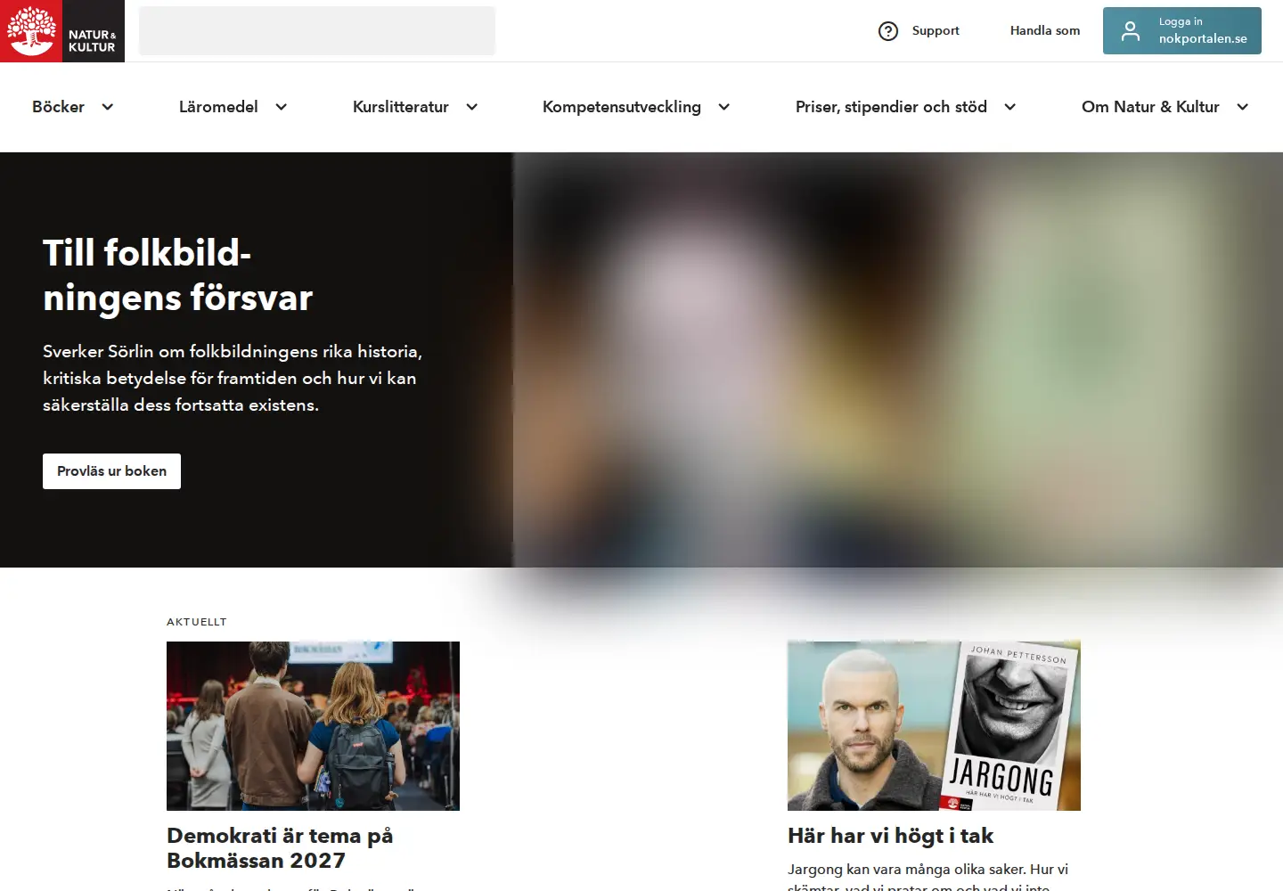
Task: Open the Om Natur & Kultur menu
Action: pyautogui.click(x=1150, y=107)
